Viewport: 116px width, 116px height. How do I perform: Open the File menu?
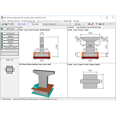coord(3,21)
